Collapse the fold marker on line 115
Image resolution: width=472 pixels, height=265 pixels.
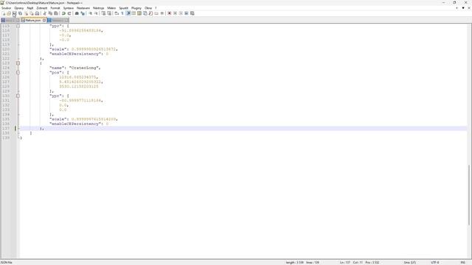18,26
